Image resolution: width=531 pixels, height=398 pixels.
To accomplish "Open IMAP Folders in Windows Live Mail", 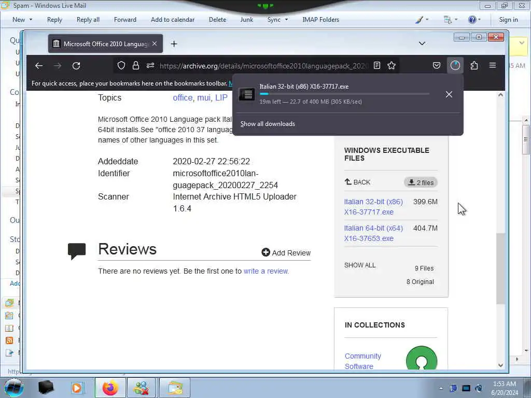I will (320, 20).
